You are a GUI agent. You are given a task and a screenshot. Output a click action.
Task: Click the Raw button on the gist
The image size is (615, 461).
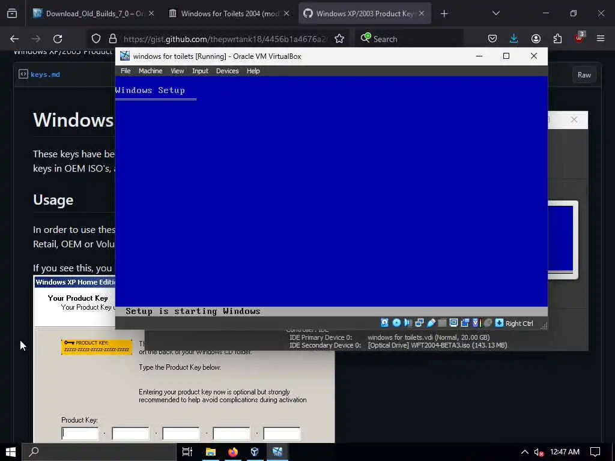[x=584, y=75]
